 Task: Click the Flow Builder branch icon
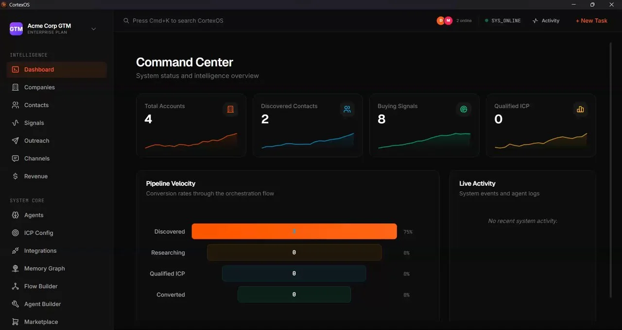point(15,286)
